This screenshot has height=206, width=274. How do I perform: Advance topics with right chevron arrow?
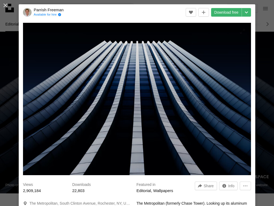pos(268,24)
